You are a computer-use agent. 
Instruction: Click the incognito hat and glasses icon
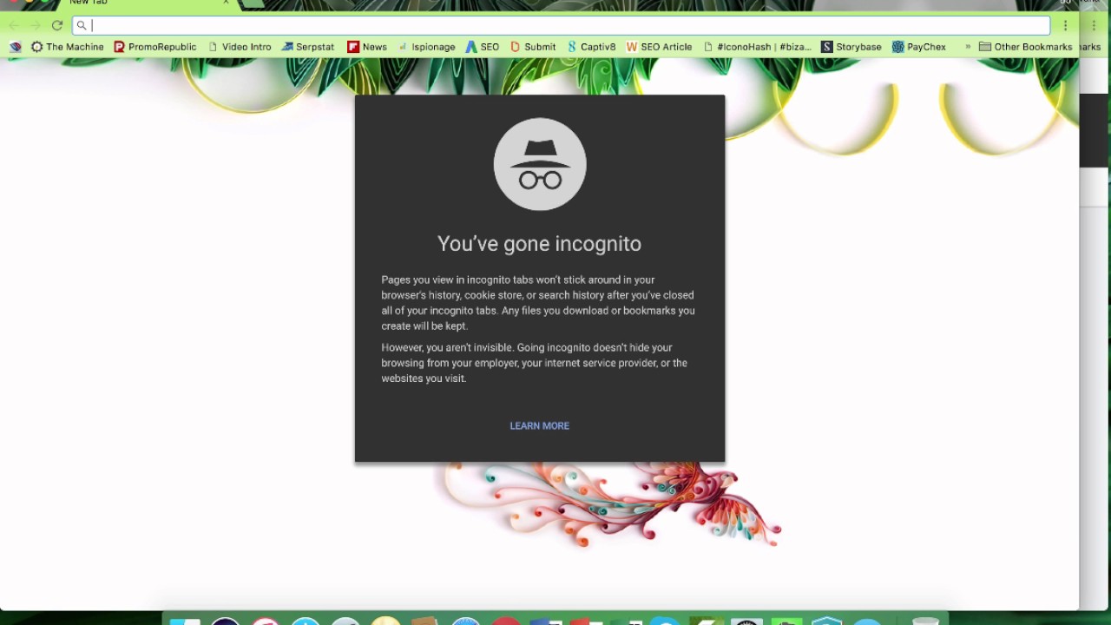pos(540,164)
